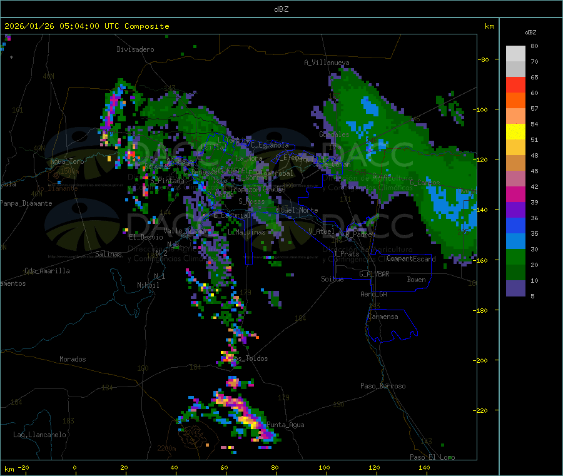Click the Punta_Agua location label
The image size is (563, 476).
pos(285,425)
